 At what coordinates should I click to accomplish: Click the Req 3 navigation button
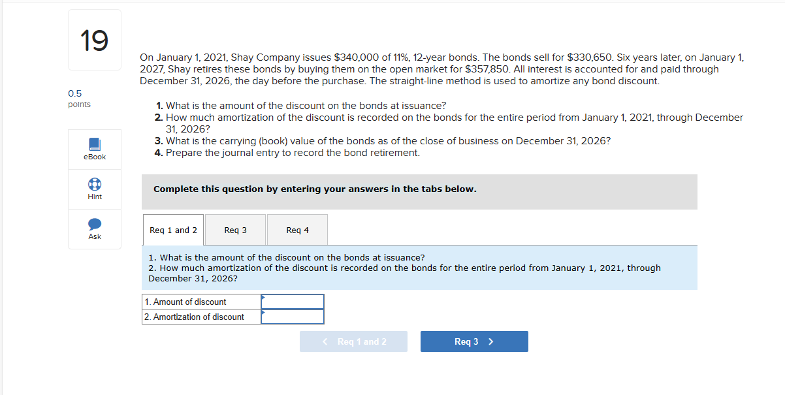tap(474, 341)
